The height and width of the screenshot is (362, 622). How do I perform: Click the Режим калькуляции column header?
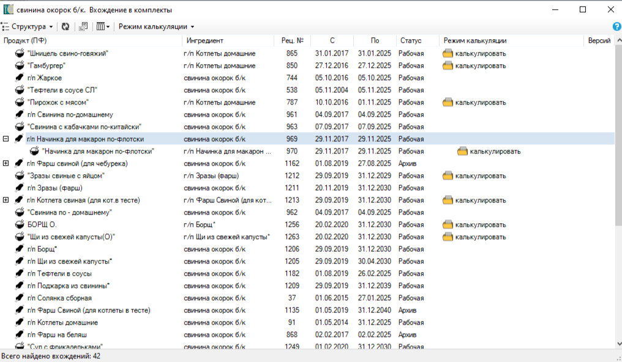[x=511, y=40]
